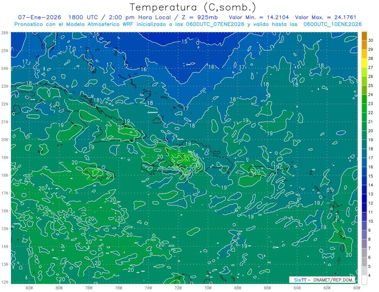The height and width of the screenshot is (292, 379).
Task: Click the 14N latitude axis label
Action: pyautogui.click(x=4, y=246)
